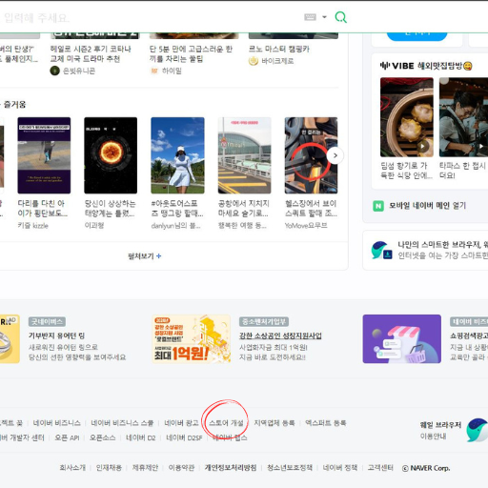Viewport: 488px width, 488px height.
Task: Open the 웨일 브라우저 이용안내 link
Action: (x=440, y=430)
